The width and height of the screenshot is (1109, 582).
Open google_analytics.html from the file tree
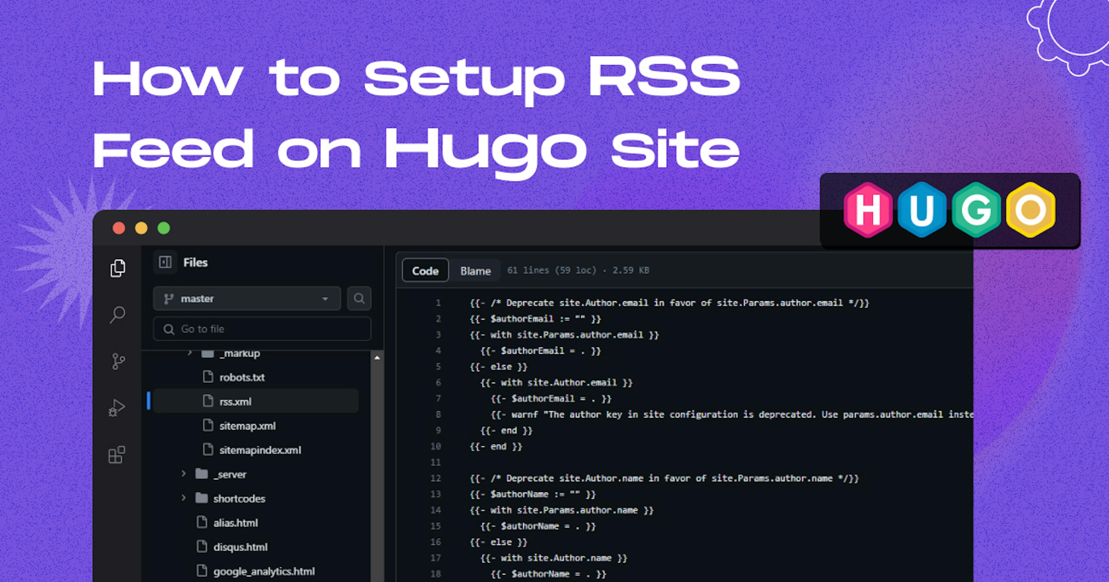point(264,571)
